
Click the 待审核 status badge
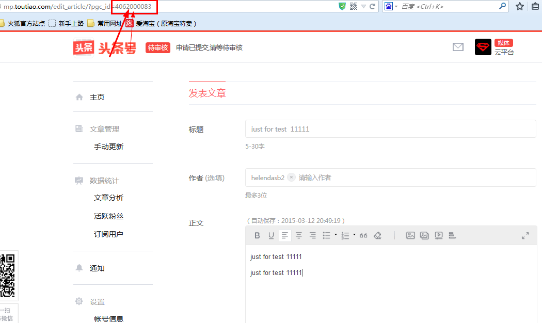(158, 47)
